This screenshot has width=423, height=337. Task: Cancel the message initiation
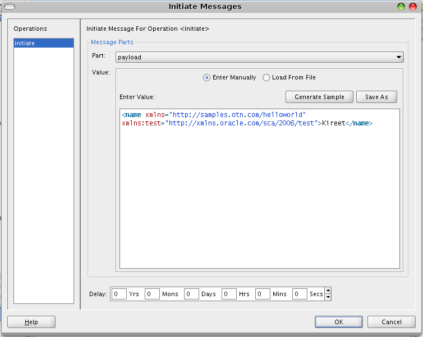tap(392, 322)
